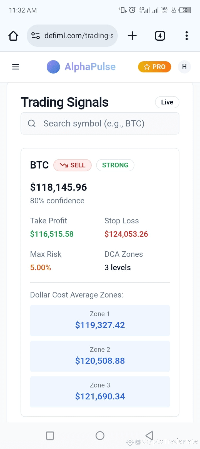The image size is (200, 449).
Task: Click the AlphaPulse logo circle
Action: point(53,67)
